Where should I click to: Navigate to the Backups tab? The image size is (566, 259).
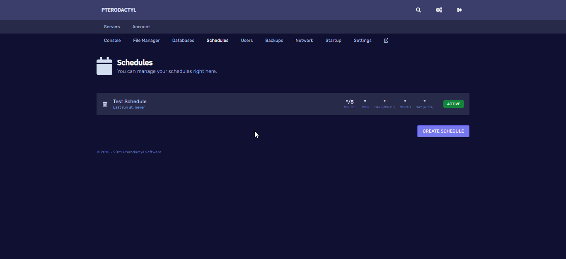(274, 41)
